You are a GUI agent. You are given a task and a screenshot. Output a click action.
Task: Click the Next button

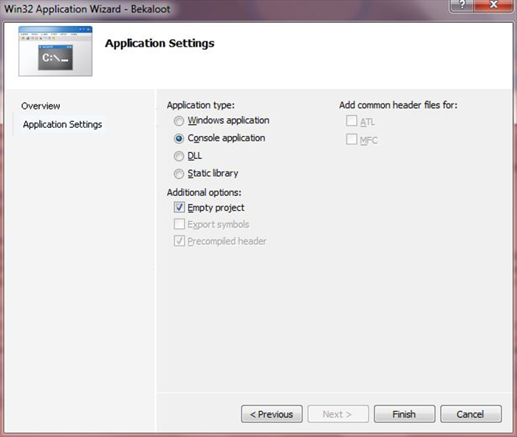coord(338,414)
